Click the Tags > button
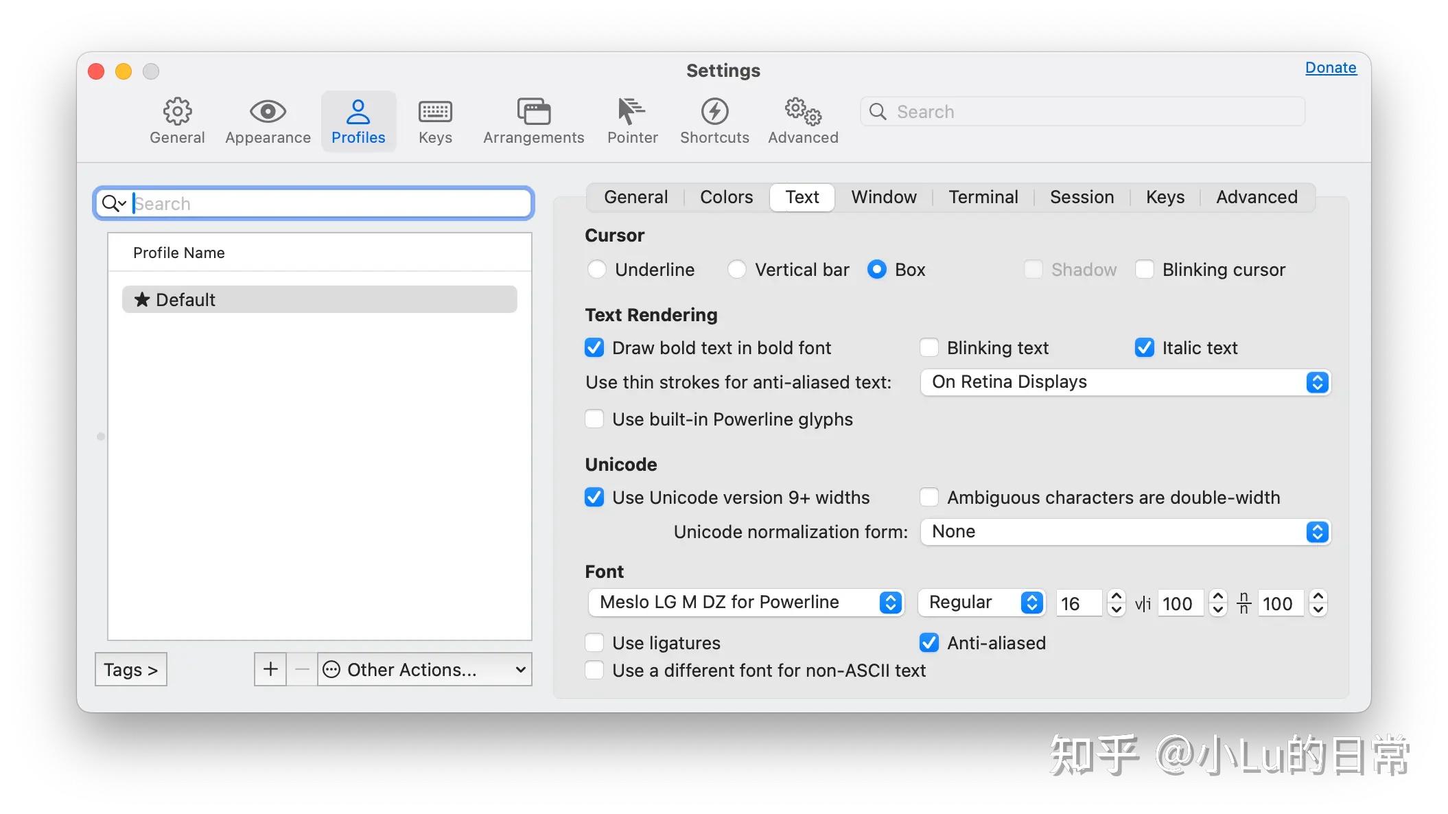1448x814 pixels. 130,669
